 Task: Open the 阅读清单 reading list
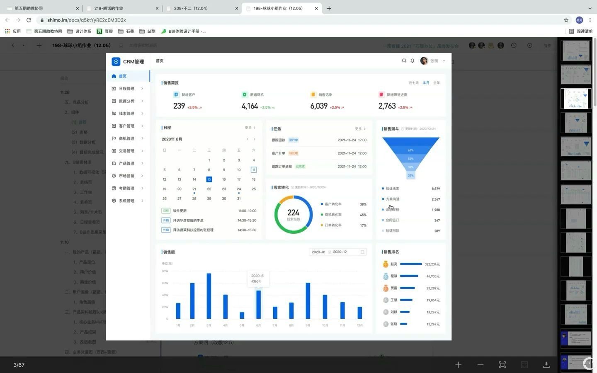[x=580, y=31]
